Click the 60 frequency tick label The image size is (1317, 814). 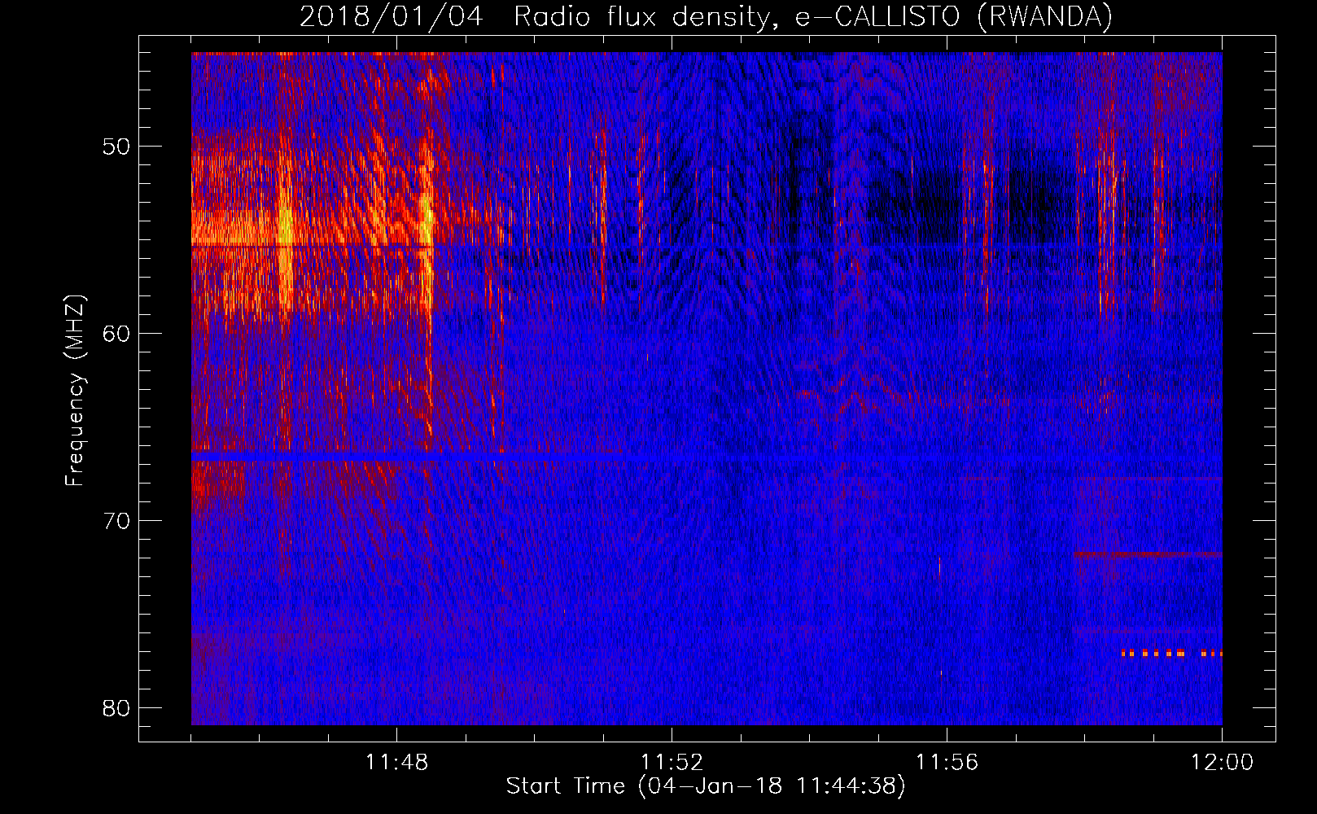(x=117, y=333)
